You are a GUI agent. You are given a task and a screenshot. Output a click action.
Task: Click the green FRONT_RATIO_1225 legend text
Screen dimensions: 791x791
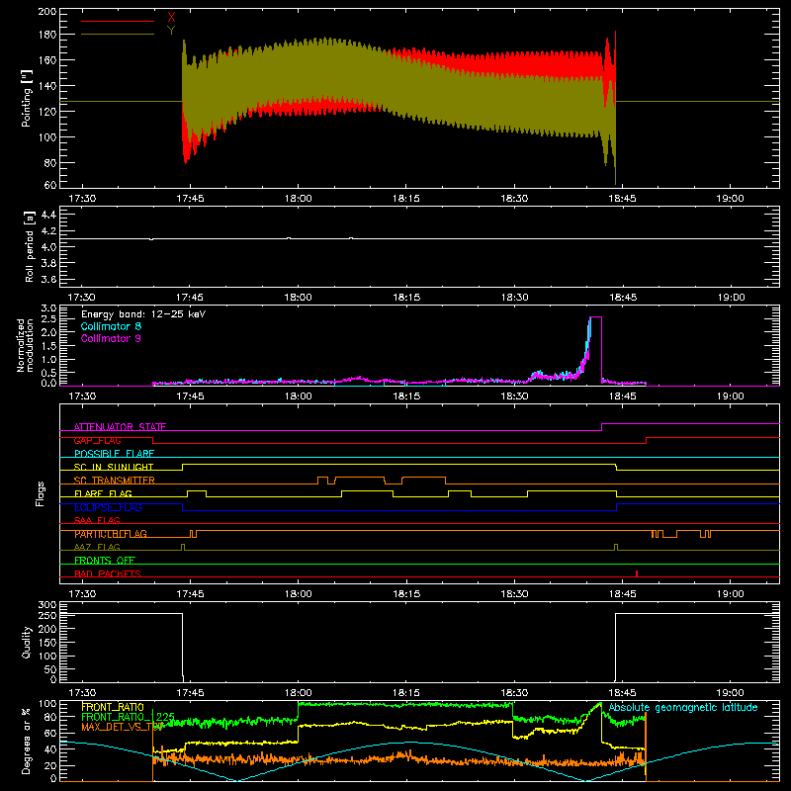[x=129, y=717]
